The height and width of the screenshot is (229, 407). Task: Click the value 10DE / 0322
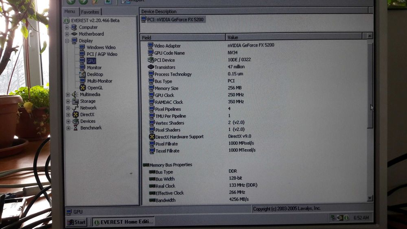[239, 60]
